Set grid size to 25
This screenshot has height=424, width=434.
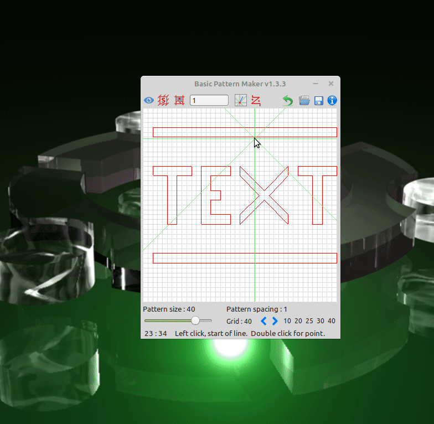(309, 321)
